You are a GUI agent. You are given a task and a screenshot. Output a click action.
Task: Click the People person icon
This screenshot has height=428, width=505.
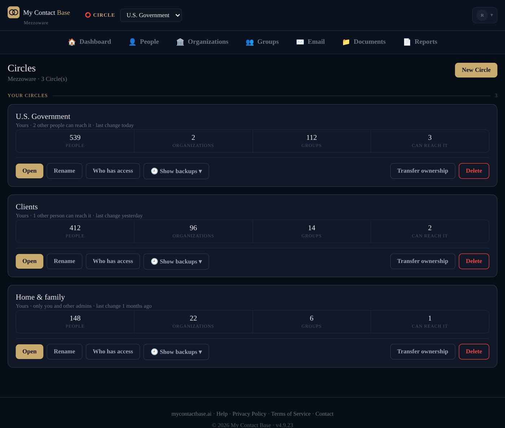click(x=132, y=42)
